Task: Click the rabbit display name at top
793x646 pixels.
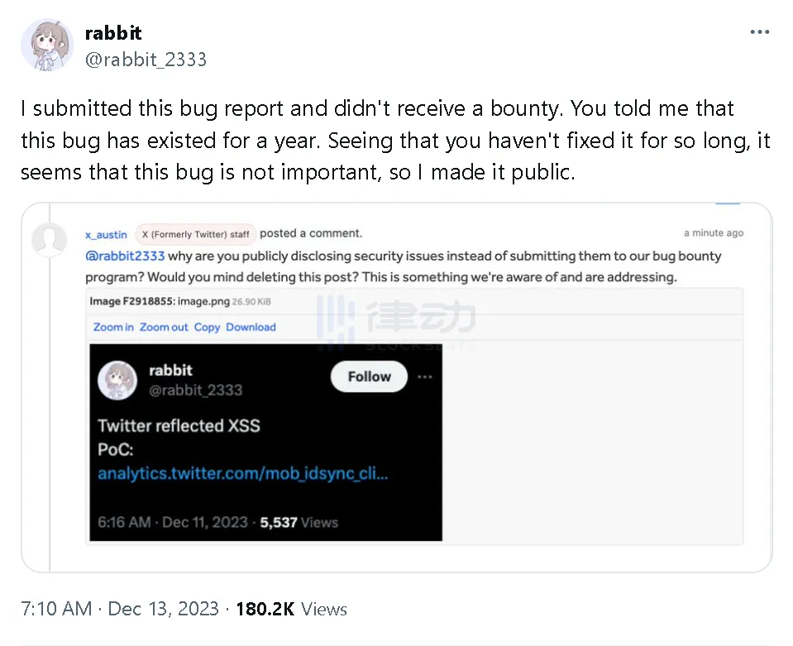Action: pyautogui.click(x=113, y=33)
